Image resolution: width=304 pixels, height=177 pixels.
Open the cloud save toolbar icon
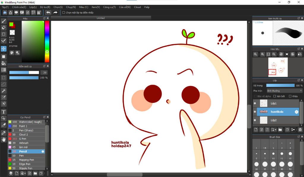[x=5, y=12]
